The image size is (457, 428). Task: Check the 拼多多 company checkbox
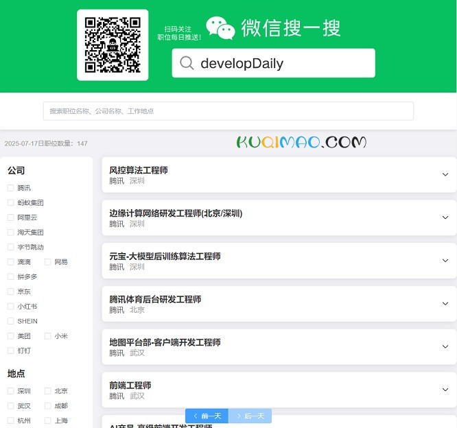(x=10, y=276)
